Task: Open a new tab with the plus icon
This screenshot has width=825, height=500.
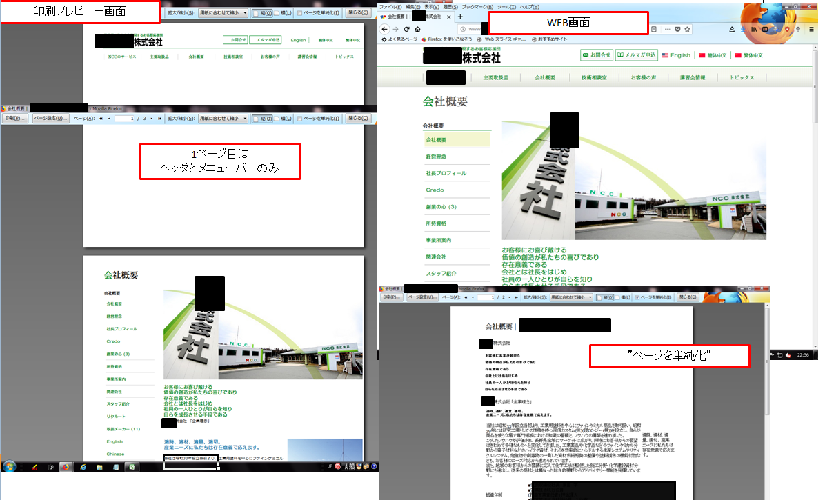Action: [460, 17]
